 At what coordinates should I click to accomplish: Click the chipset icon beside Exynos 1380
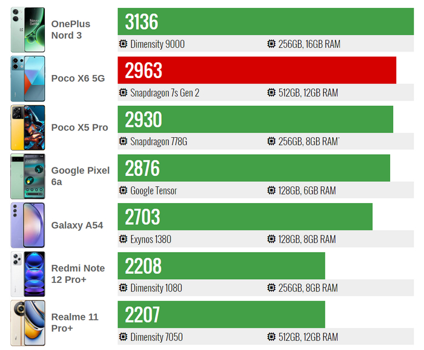[x=124, y=239]
